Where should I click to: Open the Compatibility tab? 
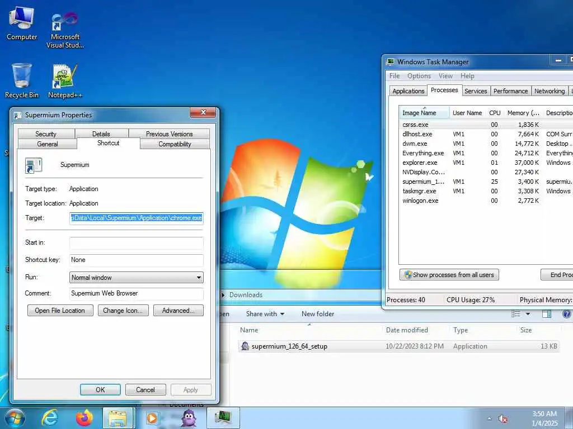click(175, 144)
